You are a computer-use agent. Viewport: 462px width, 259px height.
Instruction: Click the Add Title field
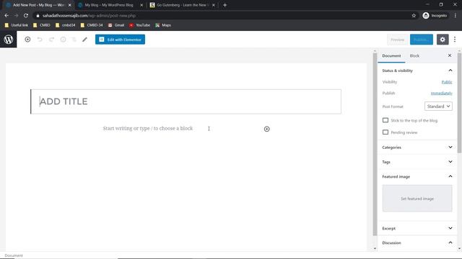pyautogui.click(x=186, y=101)
